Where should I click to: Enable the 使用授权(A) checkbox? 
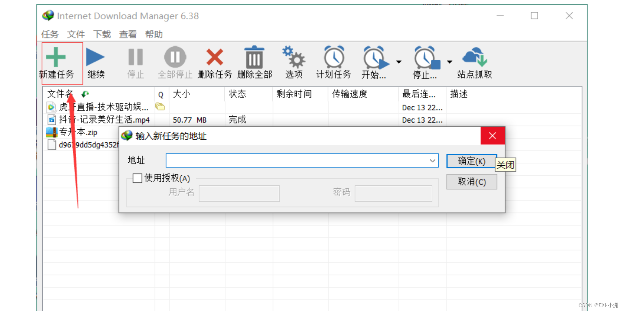coord(137,178)
